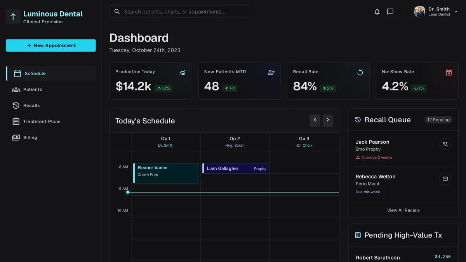
Task: Expand the Dr. Smith account dropdown chevron
Action: click(456, 12)
